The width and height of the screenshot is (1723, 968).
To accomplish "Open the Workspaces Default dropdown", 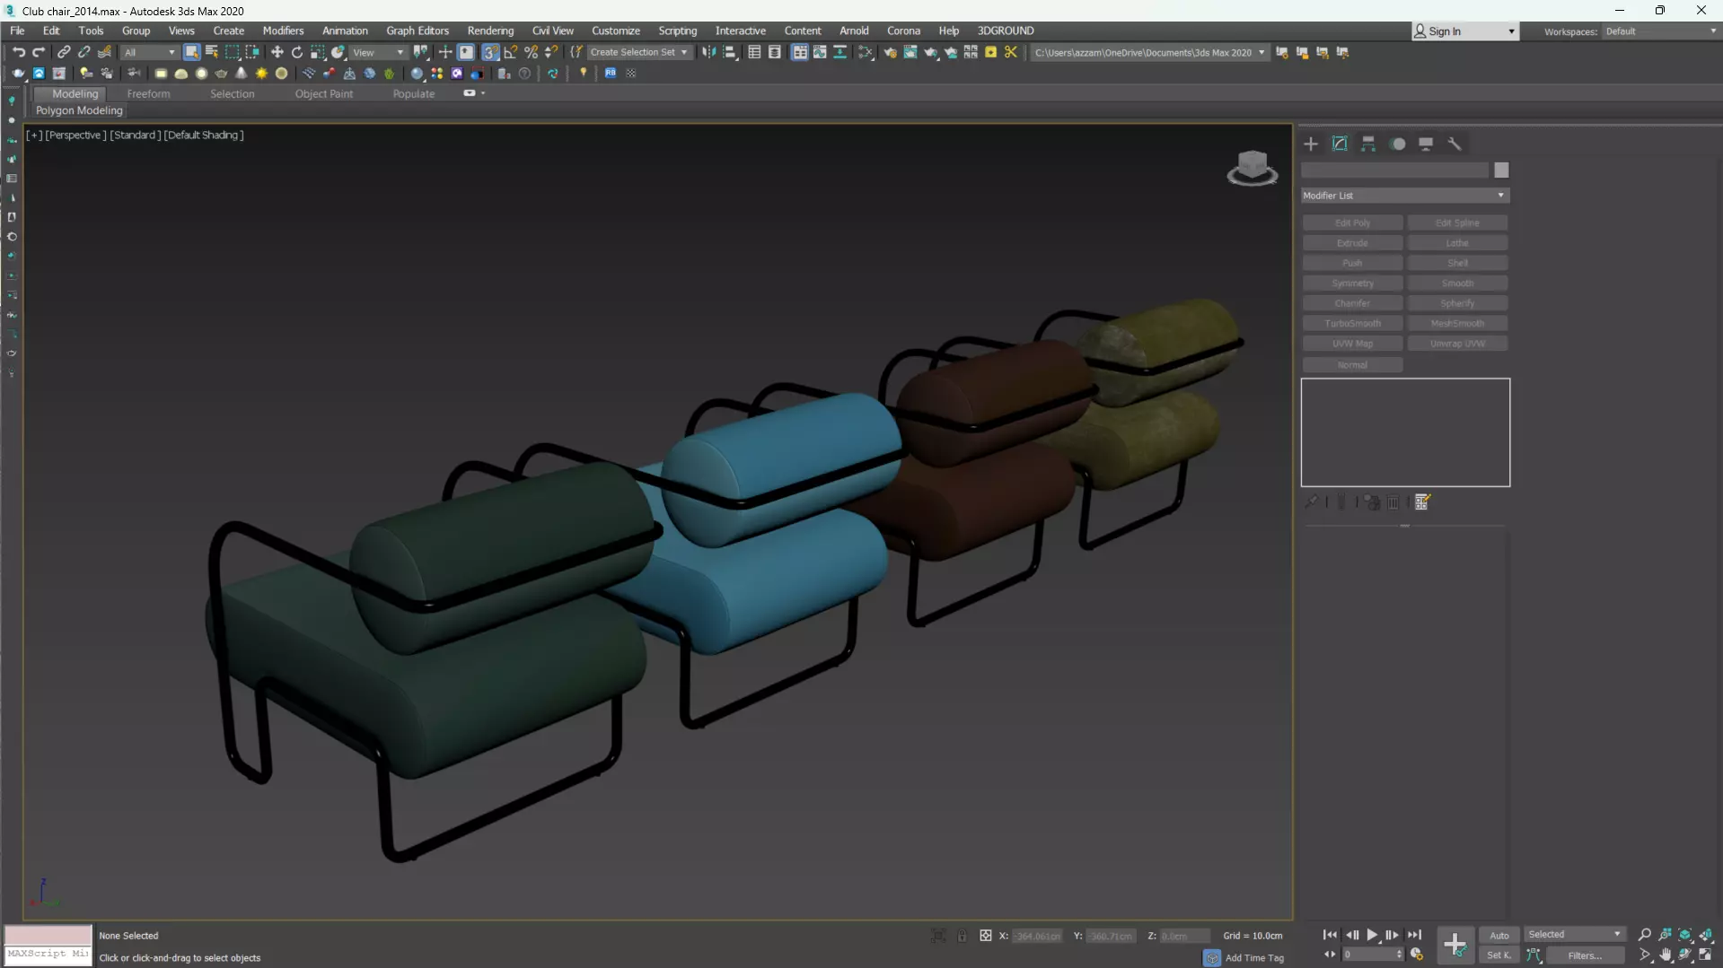I will click(1660, 31).
